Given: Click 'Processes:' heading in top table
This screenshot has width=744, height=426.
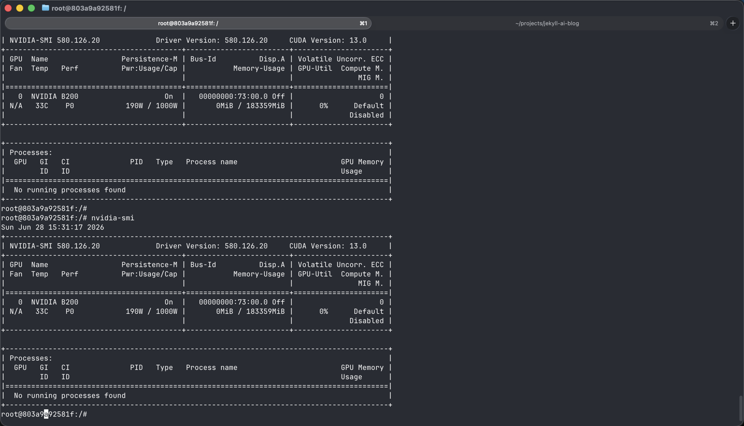Looking at the screenshot, I should tap(31, 153).
